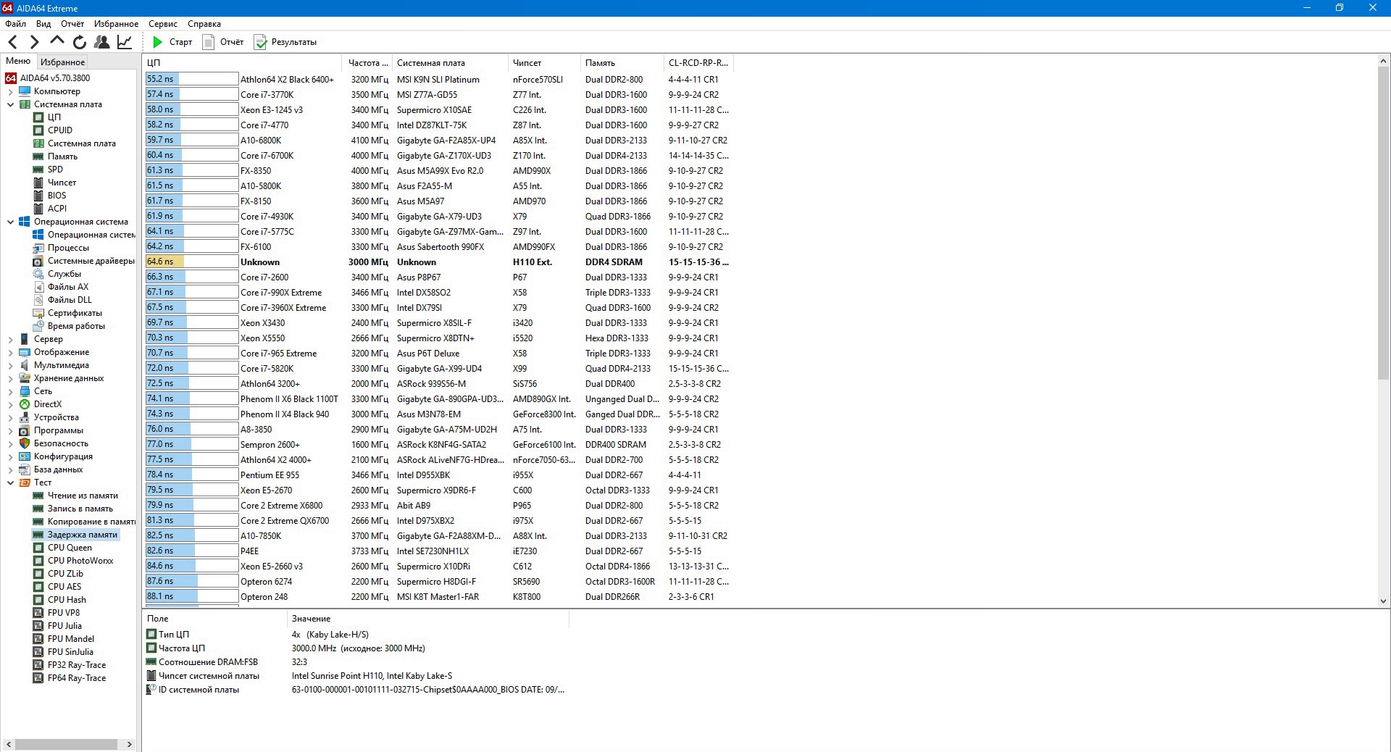Viewport: 1391px width, 752px height.
Task: Select the Core i7-6700K result row
Action: (438, 156)
